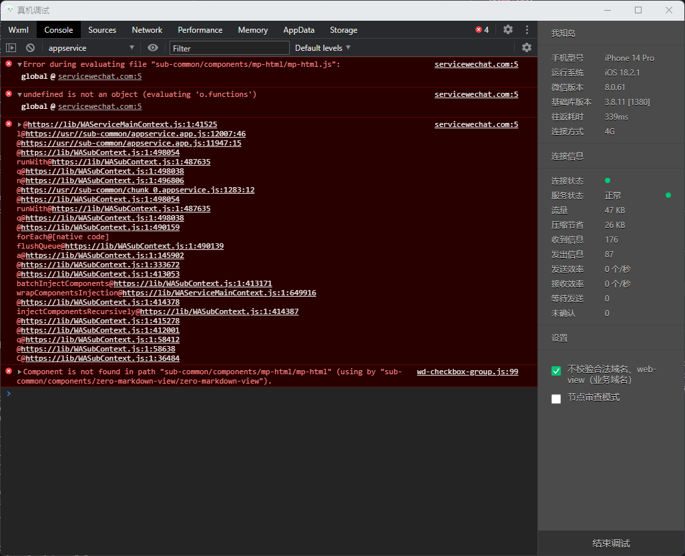Select the 176 received messages value
Viewport: 685px width, 556px height.
tap(611, 239)
